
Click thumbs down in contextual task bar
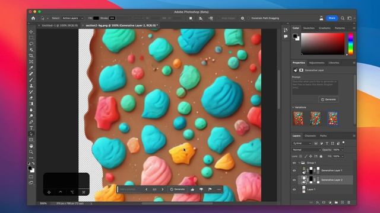point(201,189)
